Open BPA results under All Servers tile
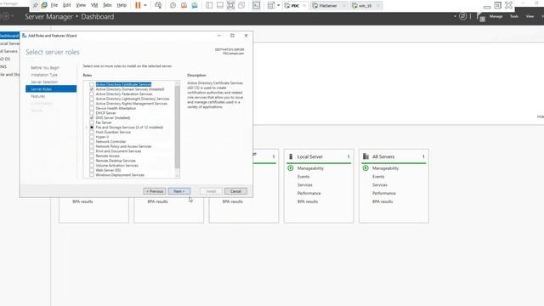The width and height of the screenshot is (544, 306). coord(382,201)
